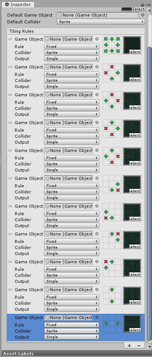
Task: Click the right green arrow in second rule grid
Action: coord(118,73)
